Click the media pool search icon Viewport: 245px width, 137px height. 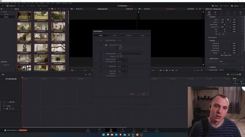click(x=58, y=9)
